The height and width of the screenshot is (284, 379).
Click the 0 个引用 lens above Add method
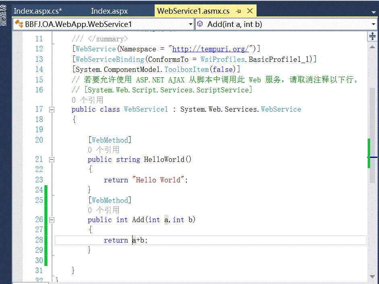tap(104, 210)
